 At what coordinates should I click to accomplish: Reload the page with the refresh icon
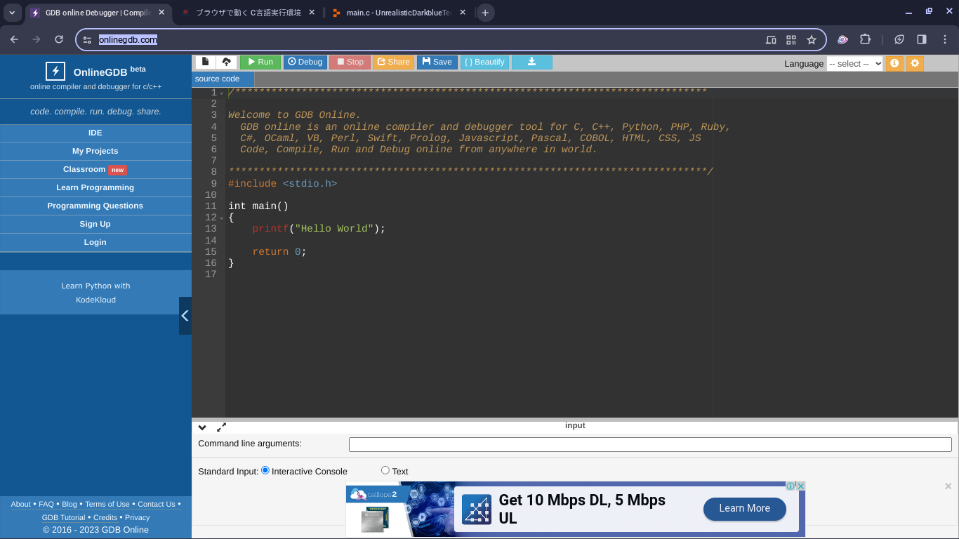click(x=59, y=39)
